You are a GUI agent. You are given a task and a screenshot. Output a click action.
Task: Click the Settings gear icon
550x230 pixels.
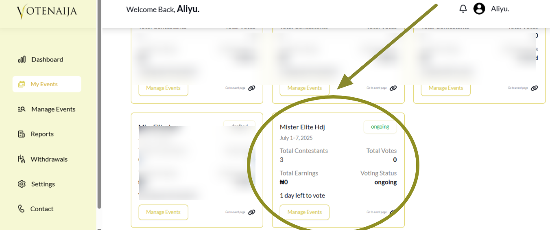[22, 184]
